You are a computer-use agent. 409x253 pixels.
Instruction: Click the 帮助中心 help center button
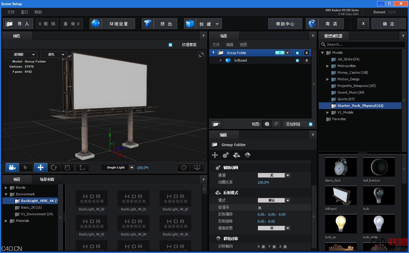[x=285, y=24]
